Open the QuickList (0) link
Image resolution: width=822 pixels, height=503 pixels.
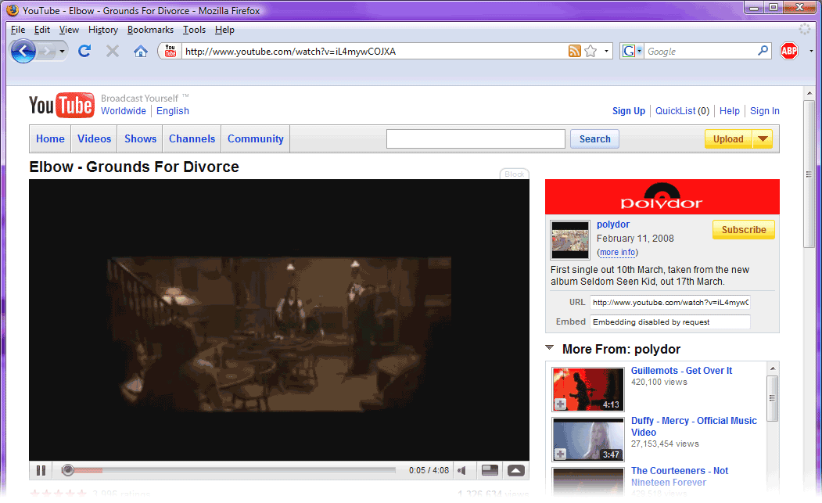point(682,111)
